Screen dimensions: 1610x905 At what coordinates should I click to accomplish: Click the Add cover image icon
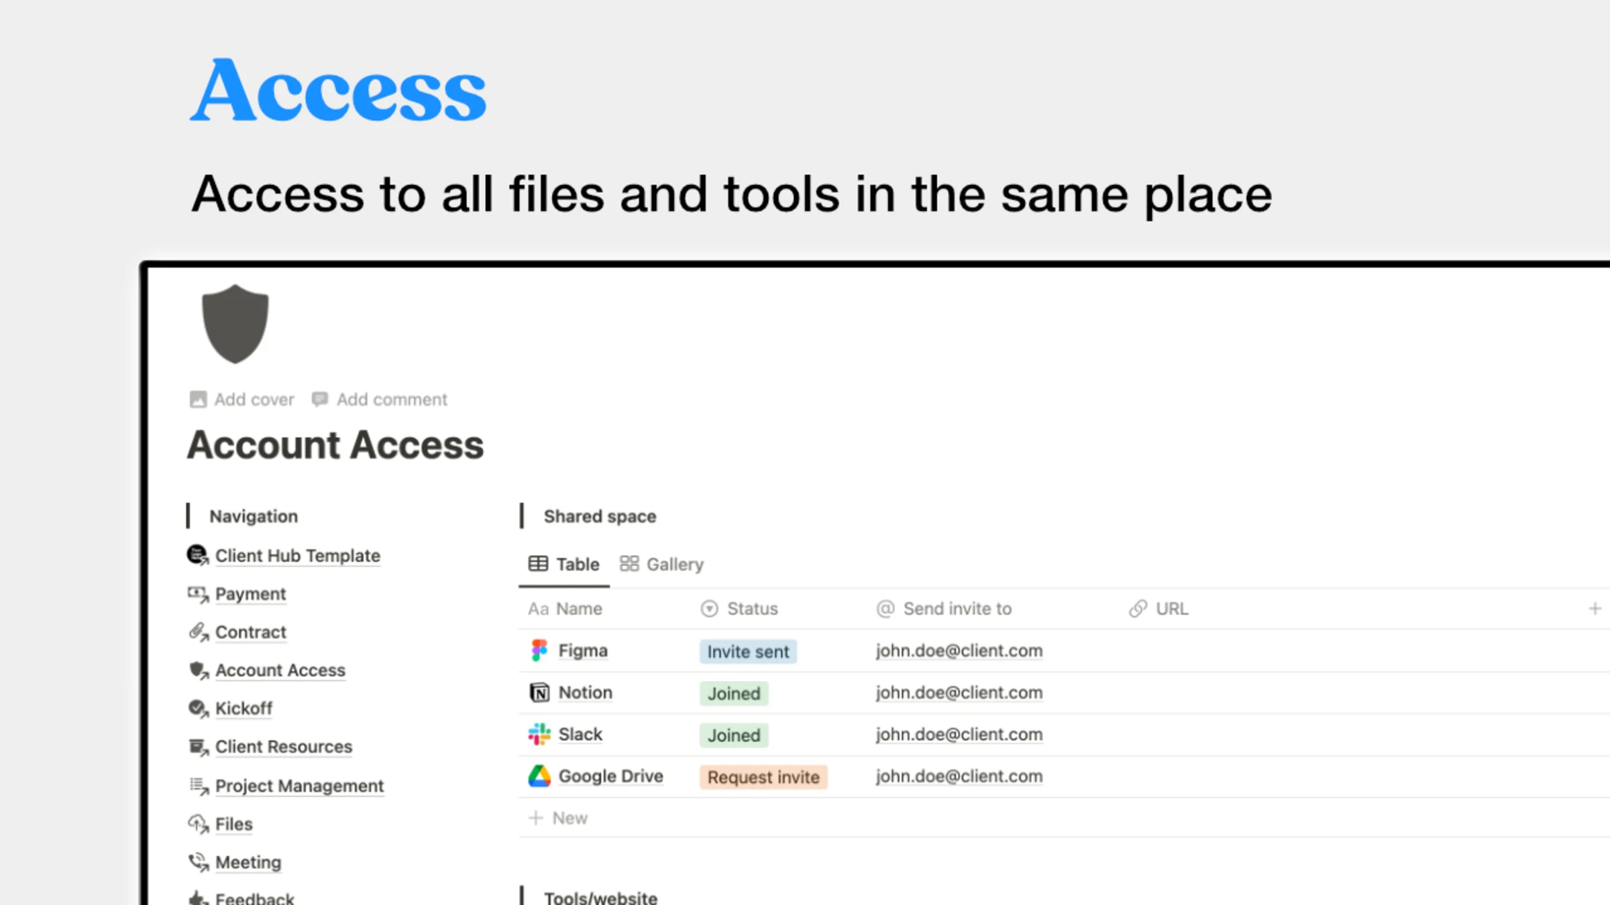click(x=198, y=400)
